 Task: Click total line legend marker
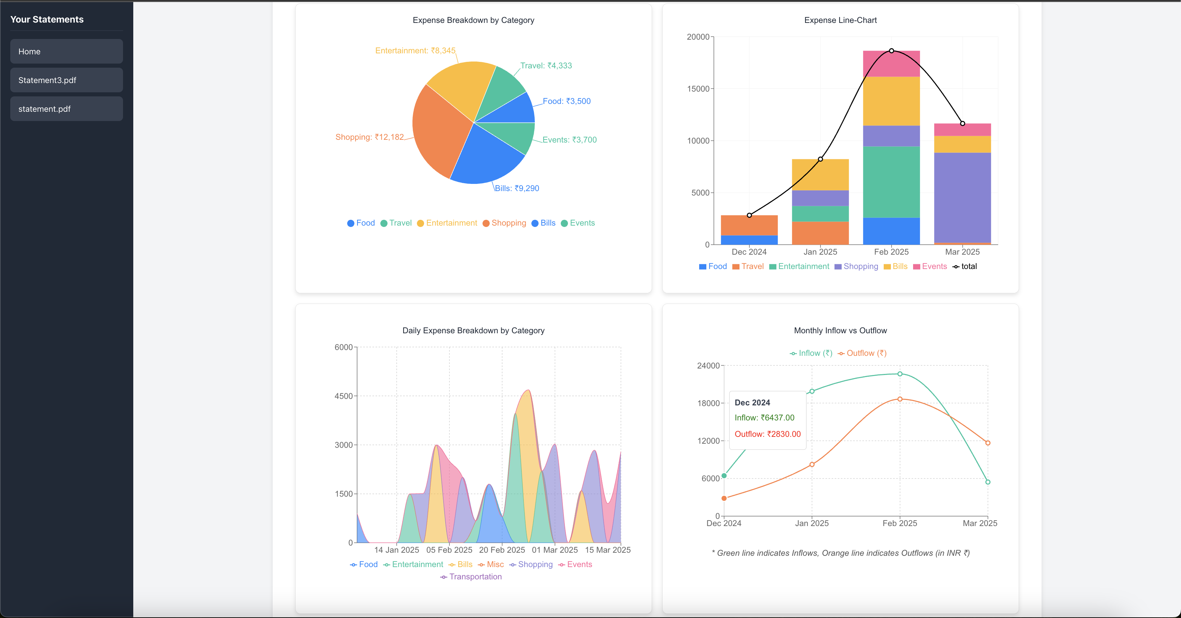coord(956,267)
